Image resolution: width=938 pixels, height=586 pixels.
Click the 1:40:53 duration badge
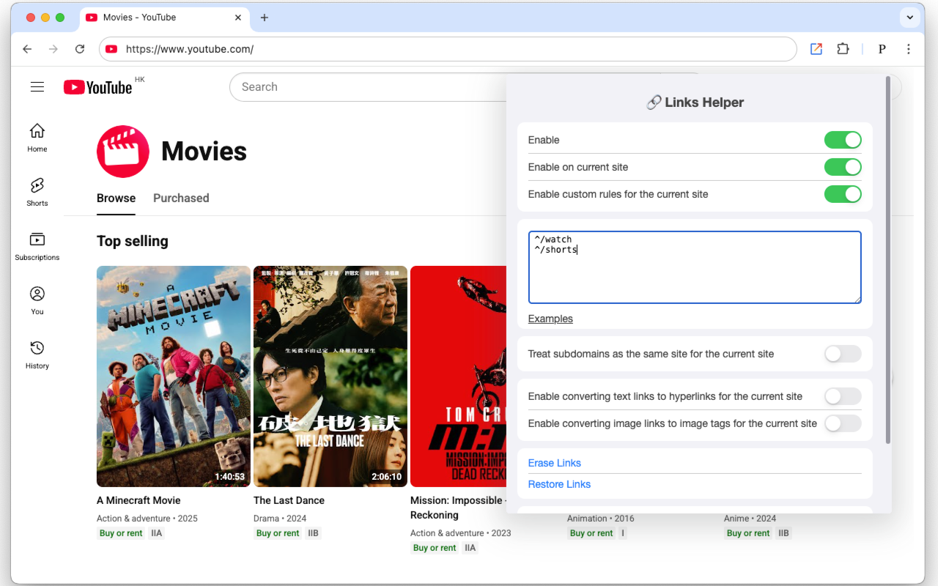pyautogui.click(x=229, y=476)
